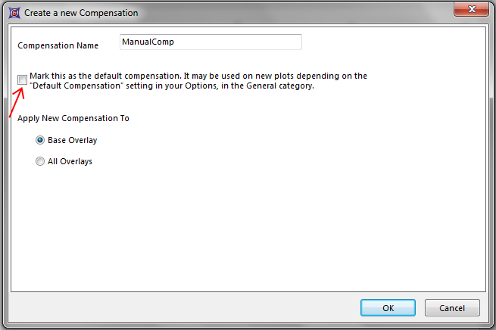The height and width of the screenshot is (330, 496).
Task: Click the "Default Compensation" setting description line
Action: point(173,86)
